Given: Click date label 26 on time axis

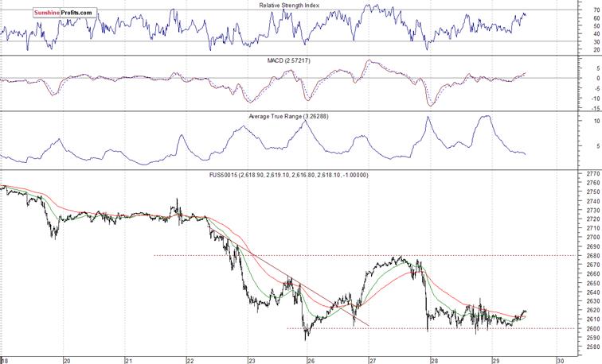Looking at the screenshot, I should [311, 361].
